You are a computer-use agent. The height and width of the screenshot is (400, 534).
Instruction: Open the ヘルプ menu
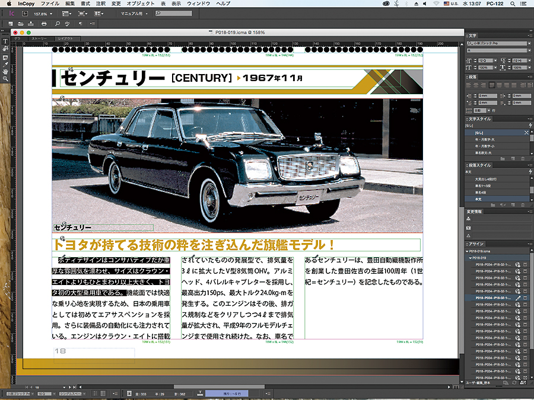224,4
